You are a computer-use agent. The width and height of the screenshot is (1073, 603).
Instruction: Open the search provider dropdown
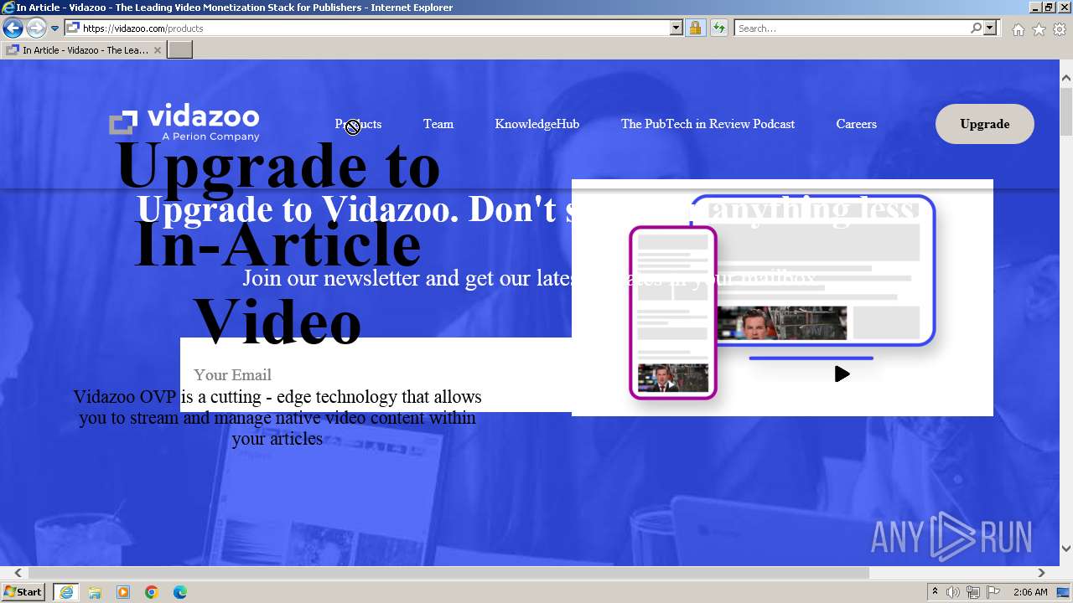click(990, 28)
